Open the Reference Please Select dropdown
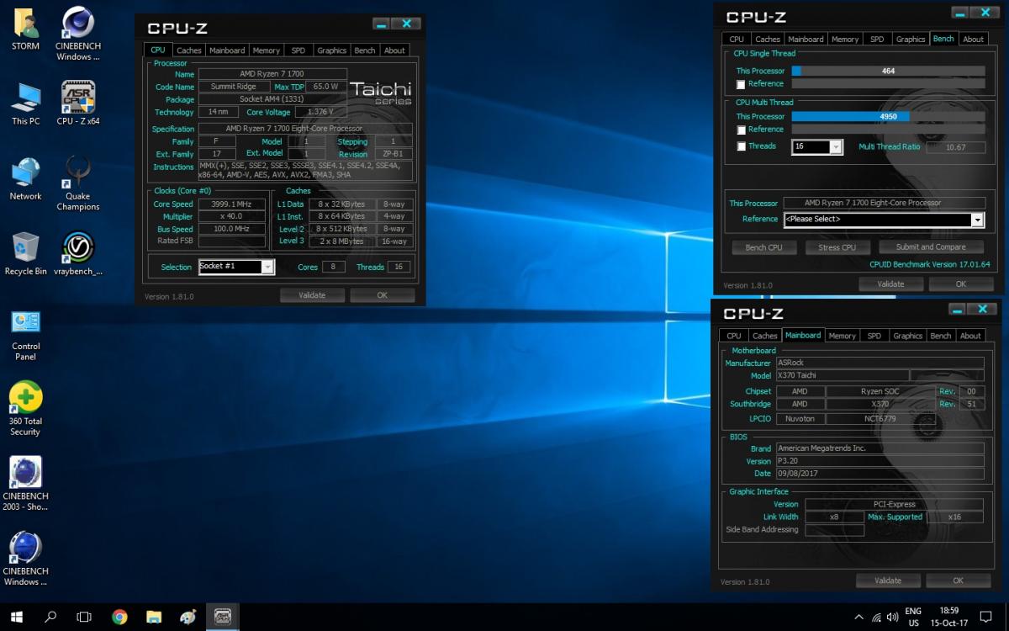 884,219
